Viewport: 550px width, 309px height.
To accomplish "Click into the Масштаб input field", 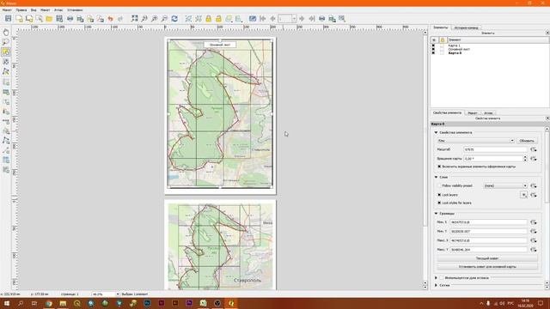I will click(495, 149).
